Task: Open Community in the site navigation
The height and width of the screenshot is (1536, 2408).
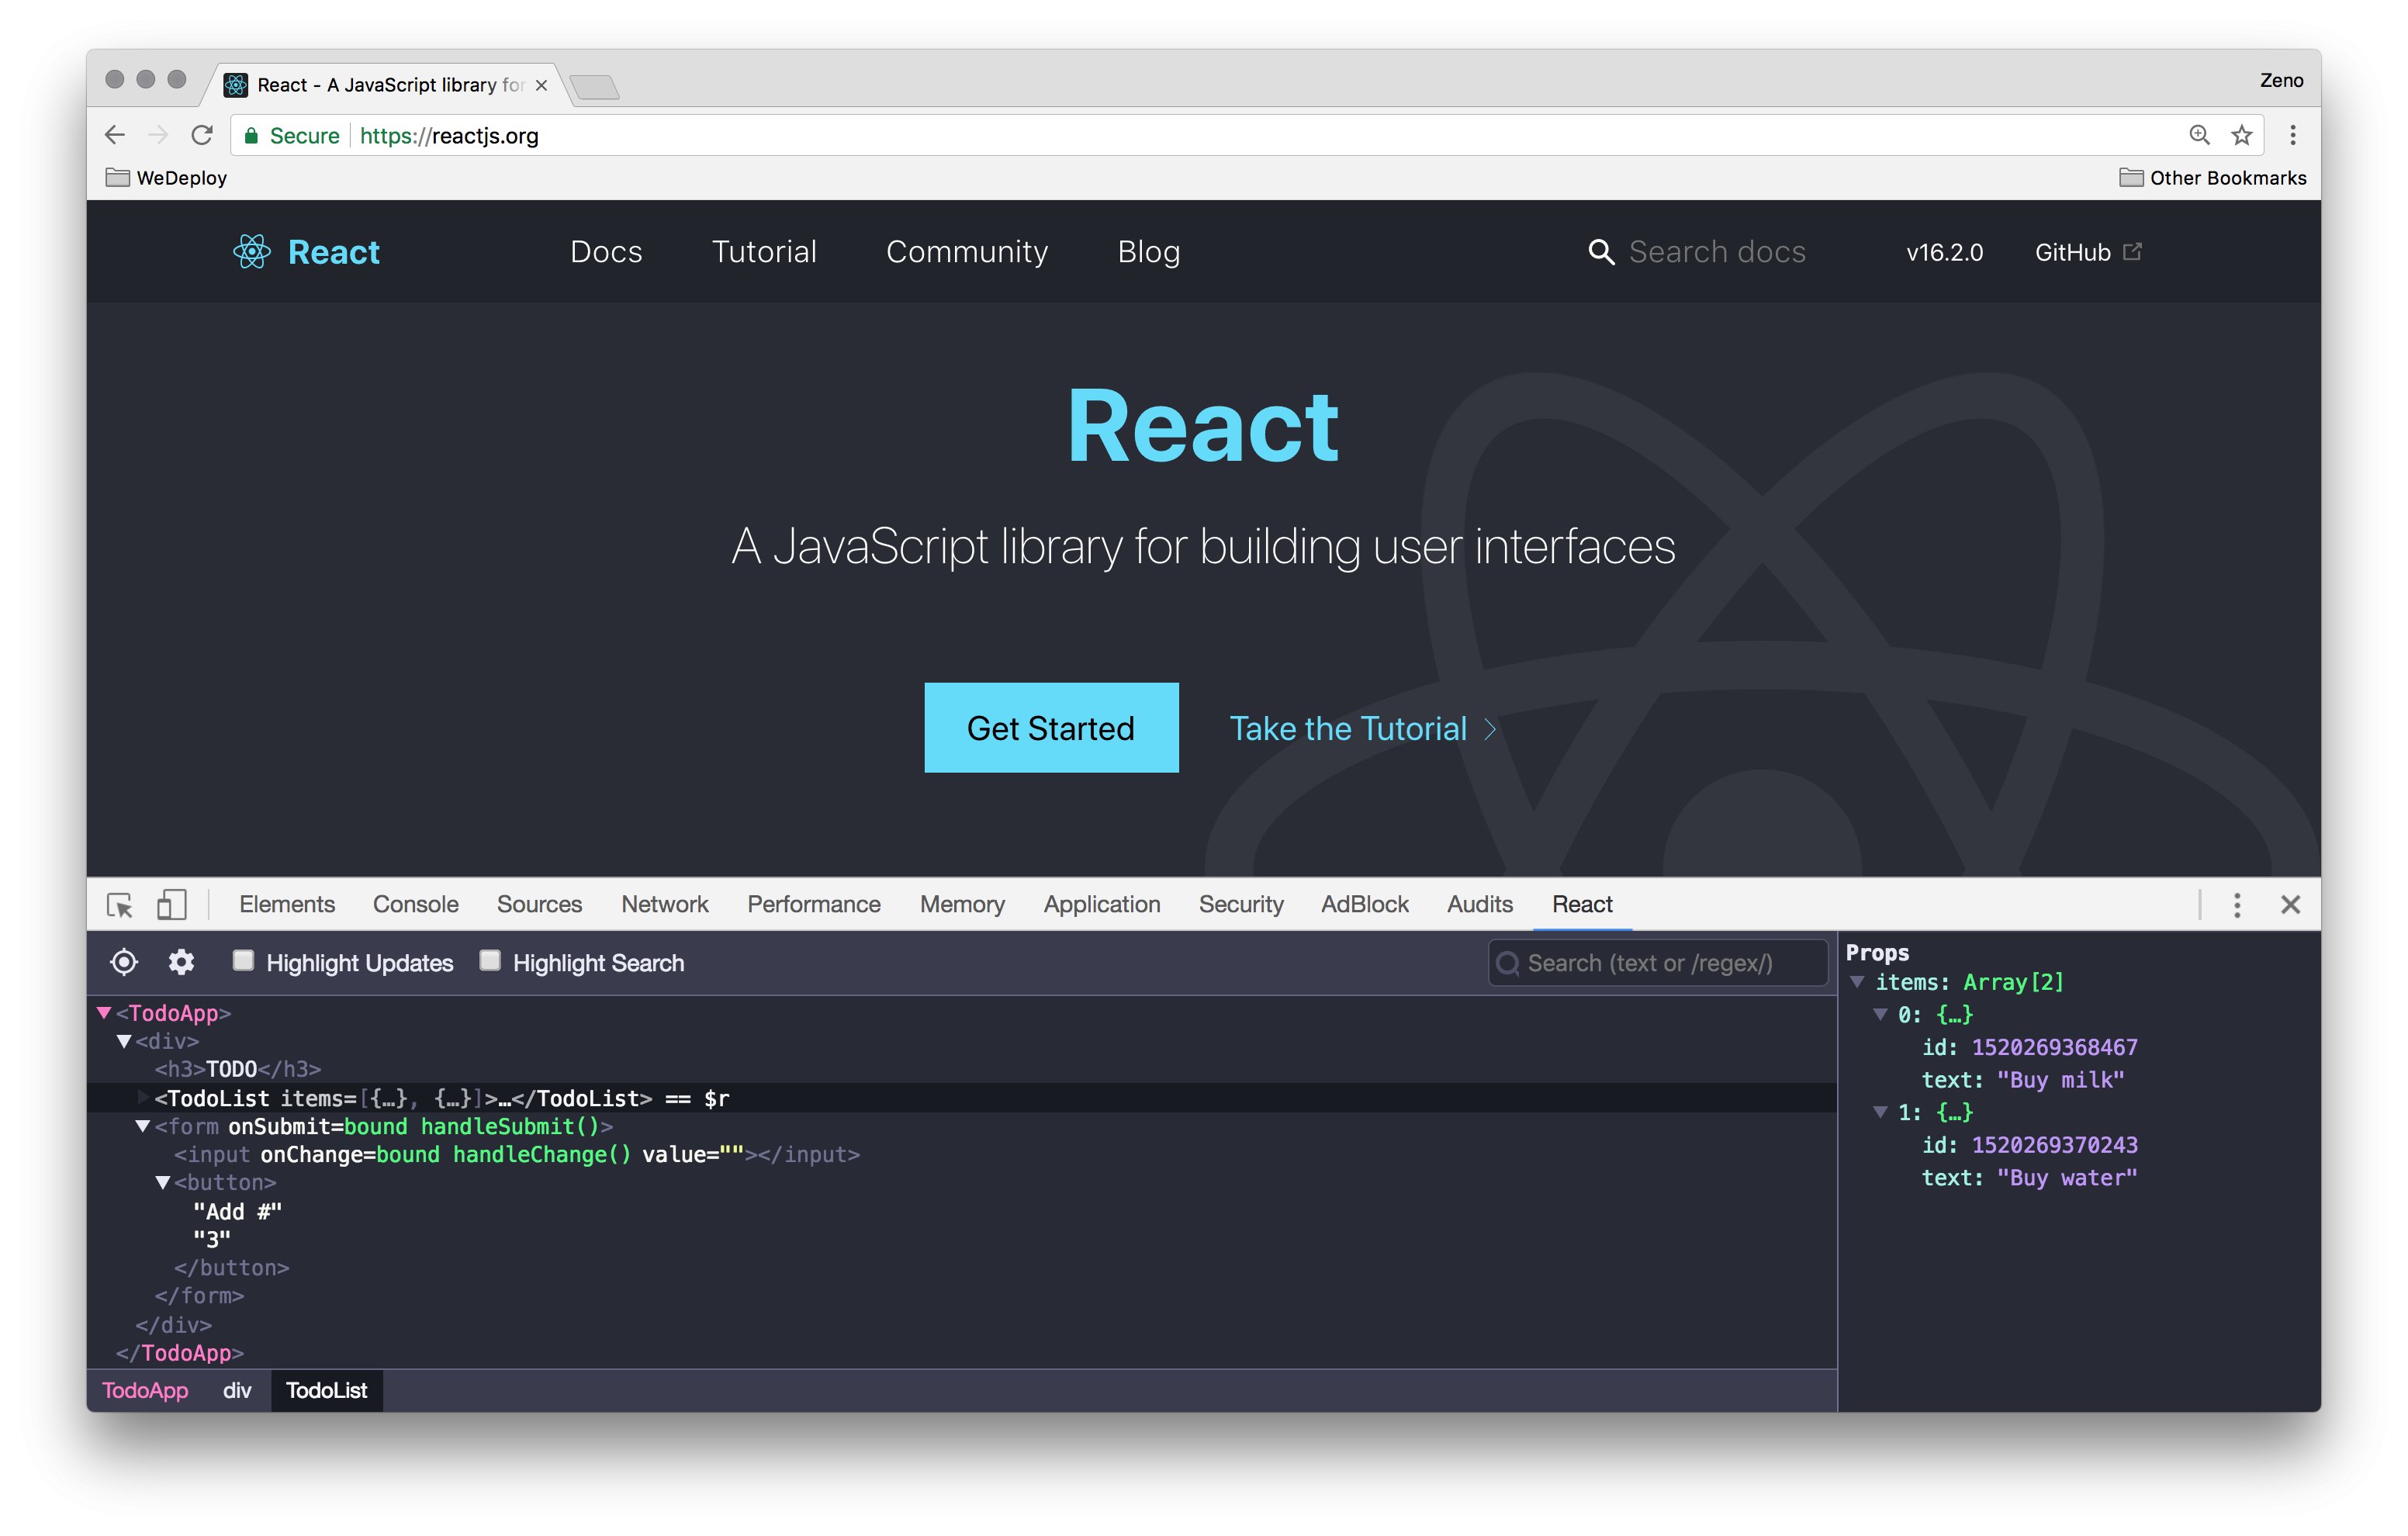Action: [x=967, y=252]
